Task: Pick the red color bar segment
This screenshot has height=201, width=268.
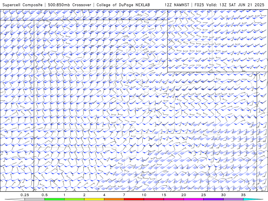Action: click(134, 199)
